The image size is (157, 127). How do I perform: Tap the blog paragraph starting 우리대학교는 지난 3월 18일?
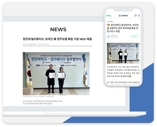point(123,71)
